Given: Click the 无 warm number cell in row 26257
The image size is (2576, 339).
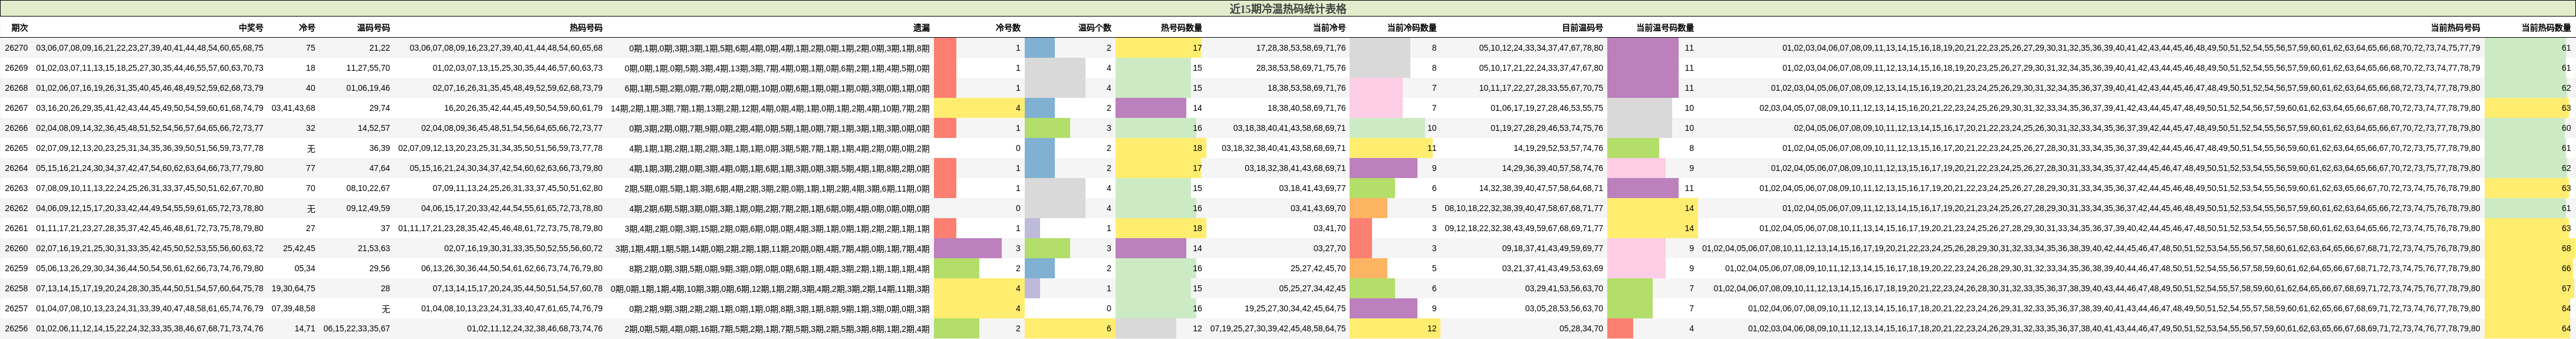Looking at the screenshot, I should pos(386,308).
